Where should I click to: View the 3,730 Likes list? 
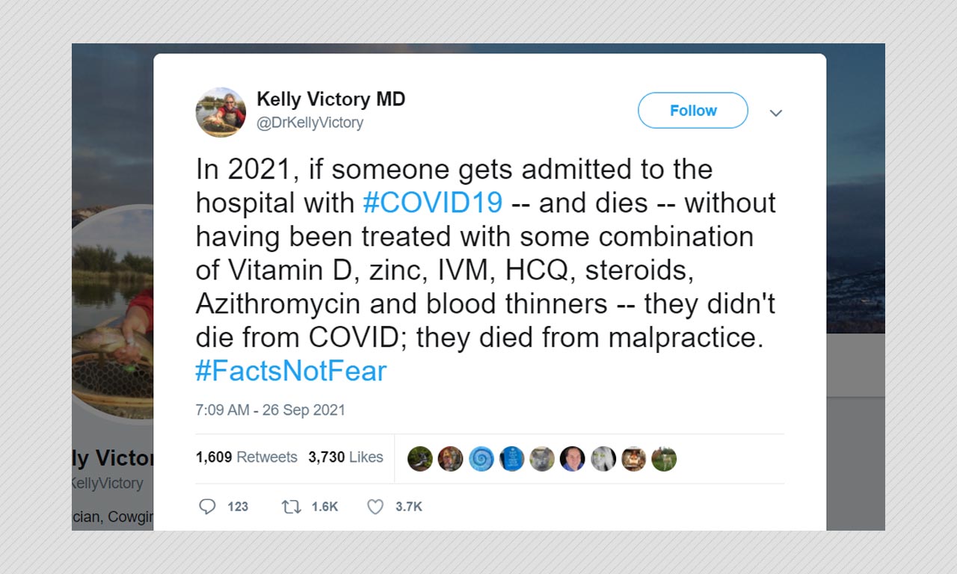pyautogui.click(x=345, y=457)
